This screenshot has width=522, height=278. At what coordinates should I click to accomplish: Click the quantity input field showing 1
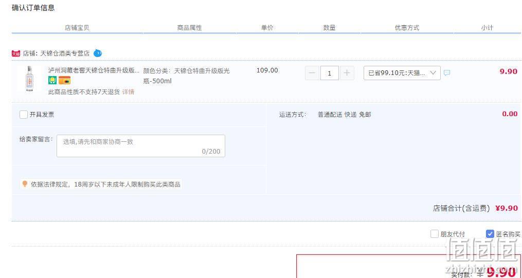[330, 73]
